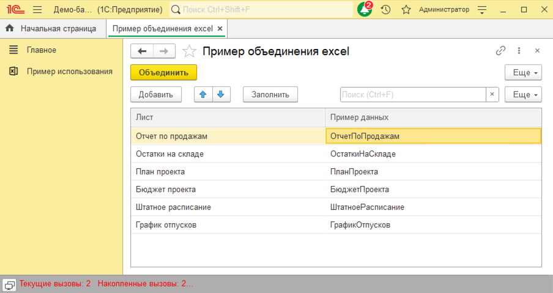
Task: Focus the global search field
Action: coord(261,10)
